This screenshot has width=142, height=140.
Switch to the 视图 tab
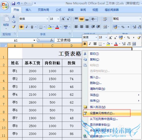95,10
